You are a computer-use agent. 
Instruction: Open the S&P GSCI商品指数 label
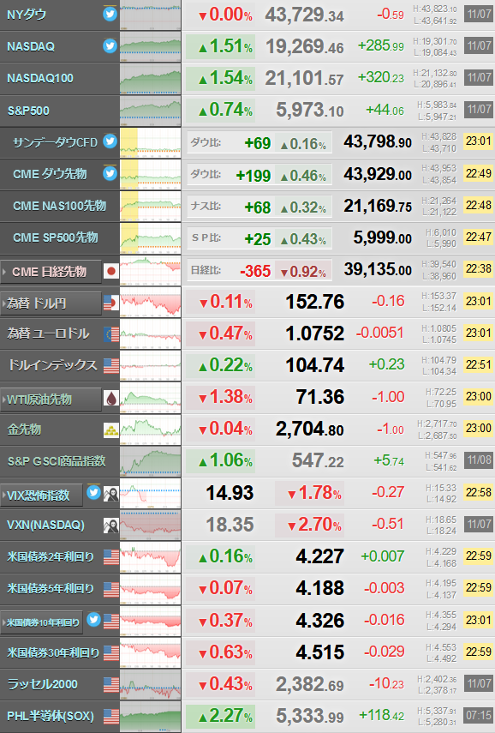tap(57, 461)
